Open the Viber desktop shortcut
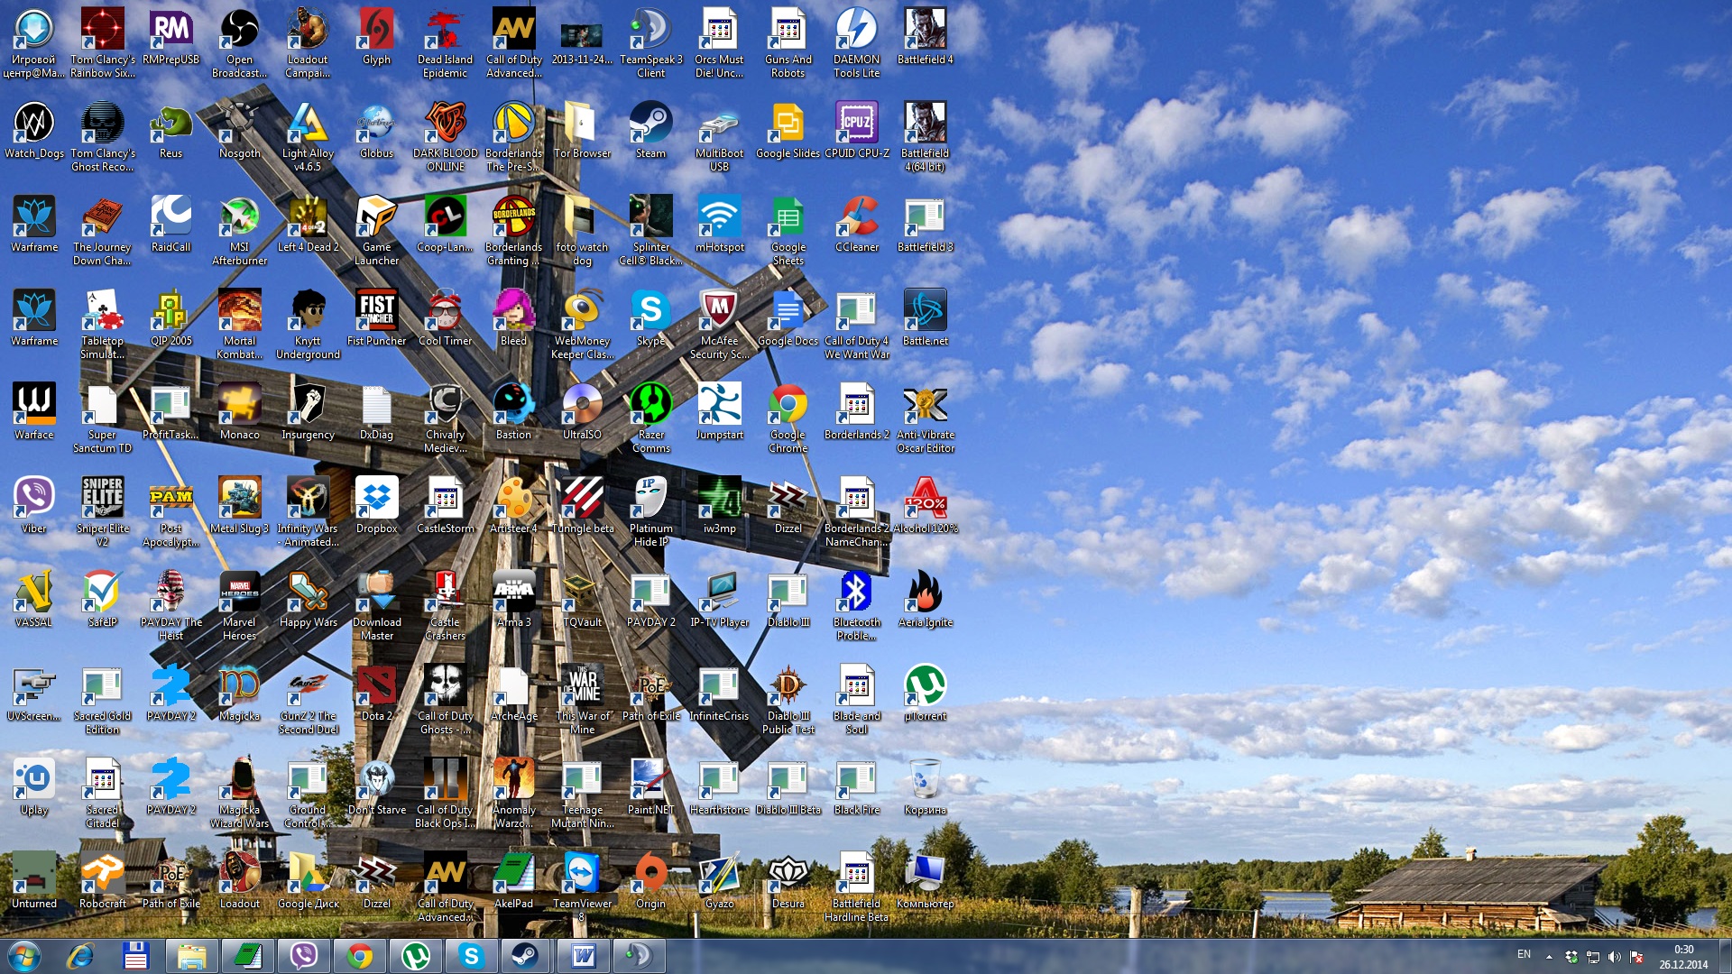The image size is (1732, 974). click(33, 506)
